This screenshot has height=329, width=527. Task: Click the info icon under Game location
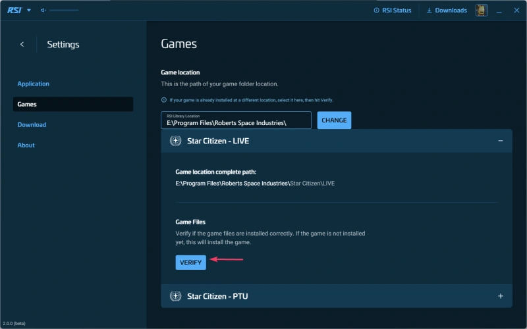click(164, 100)
